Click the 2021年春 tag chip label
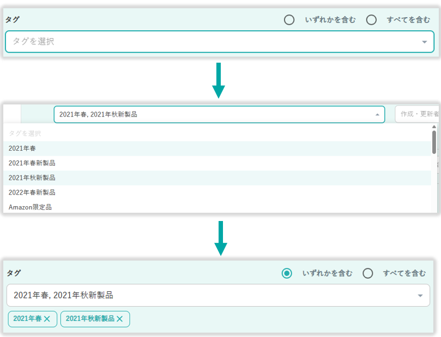The width and height of the screenshot is (441, 337). tap(27, 319)
